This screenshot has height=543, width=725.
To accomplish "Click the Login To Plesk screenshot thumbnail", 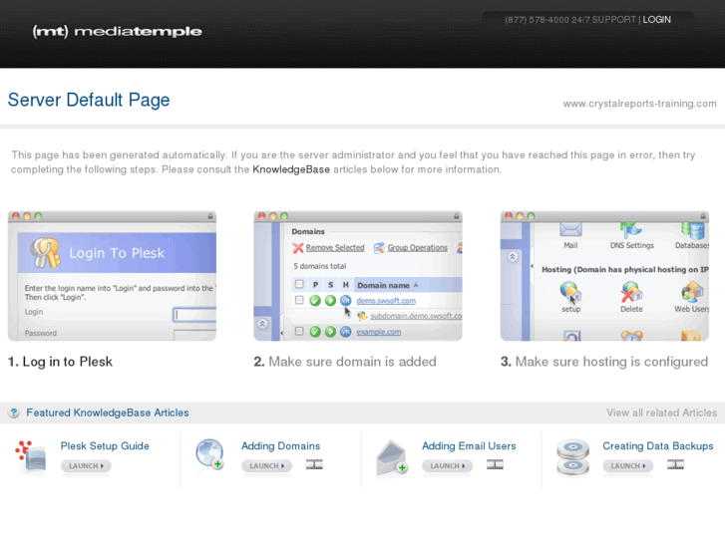I will tap(112, 276).
